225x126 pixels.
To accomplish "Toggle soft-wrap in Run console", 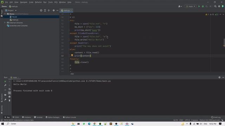I will click(x=9, y=89).
